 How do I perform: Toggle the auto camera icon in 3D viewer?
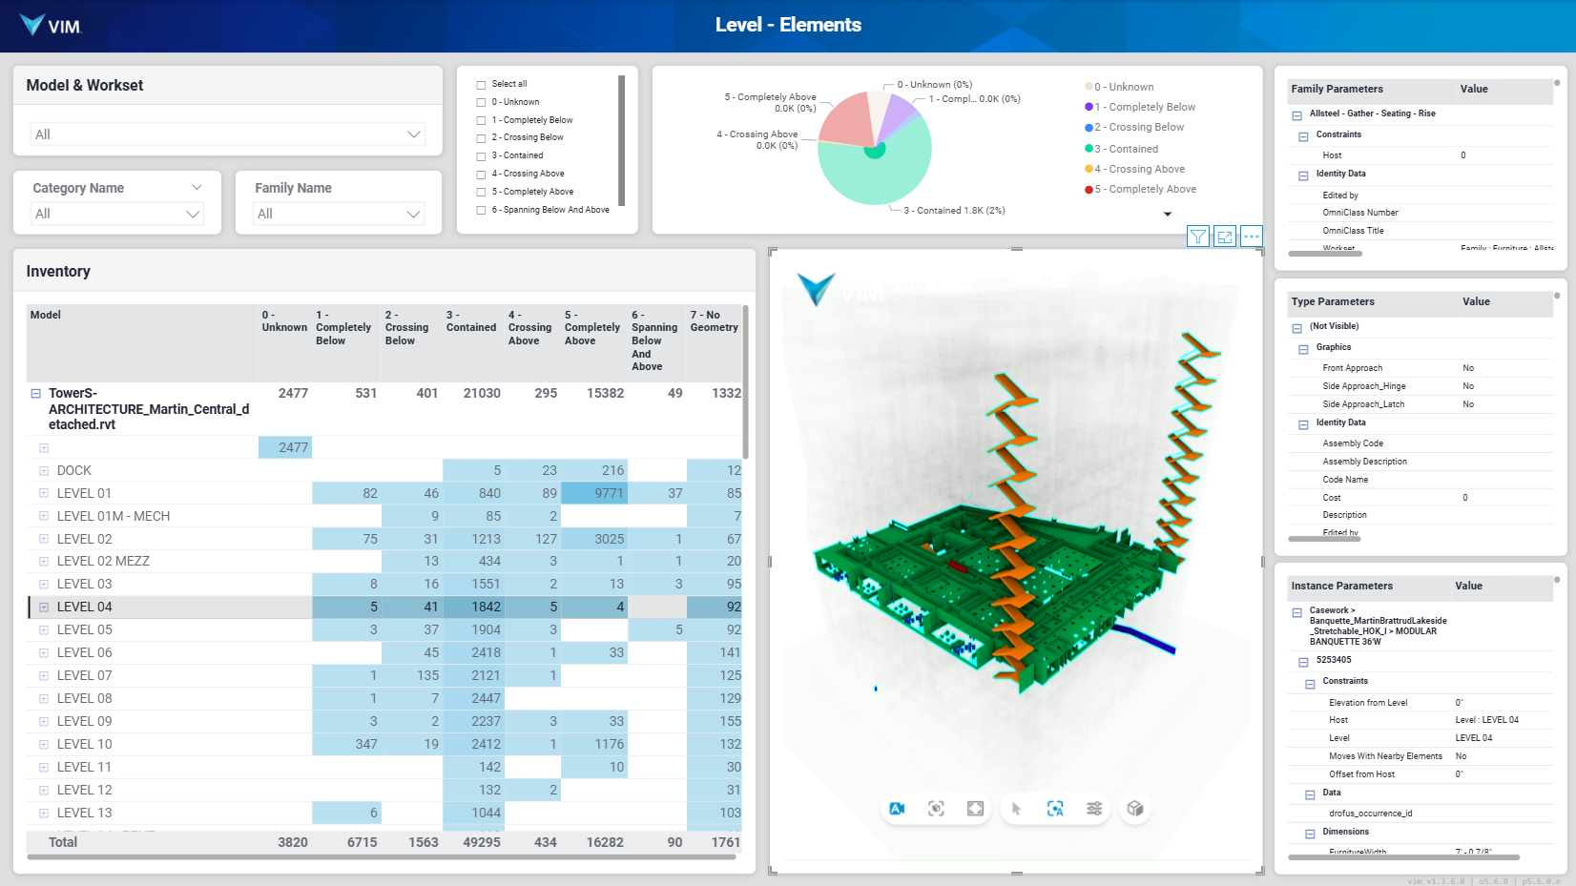(897, 809)
